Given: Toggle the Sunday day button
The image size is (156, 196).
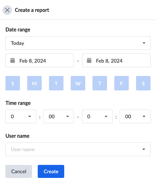Looking at the screenshot, I should 13,83.
